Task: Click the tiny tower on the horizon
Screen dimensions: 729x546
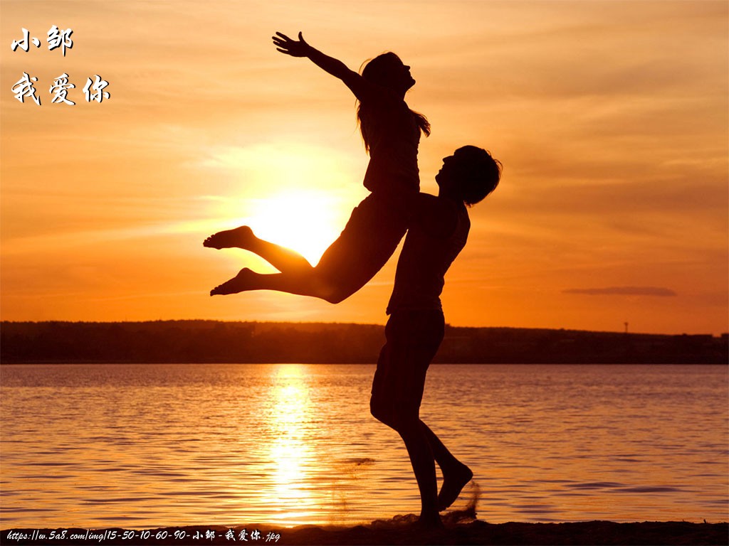Action: click(x=626, y=327)
